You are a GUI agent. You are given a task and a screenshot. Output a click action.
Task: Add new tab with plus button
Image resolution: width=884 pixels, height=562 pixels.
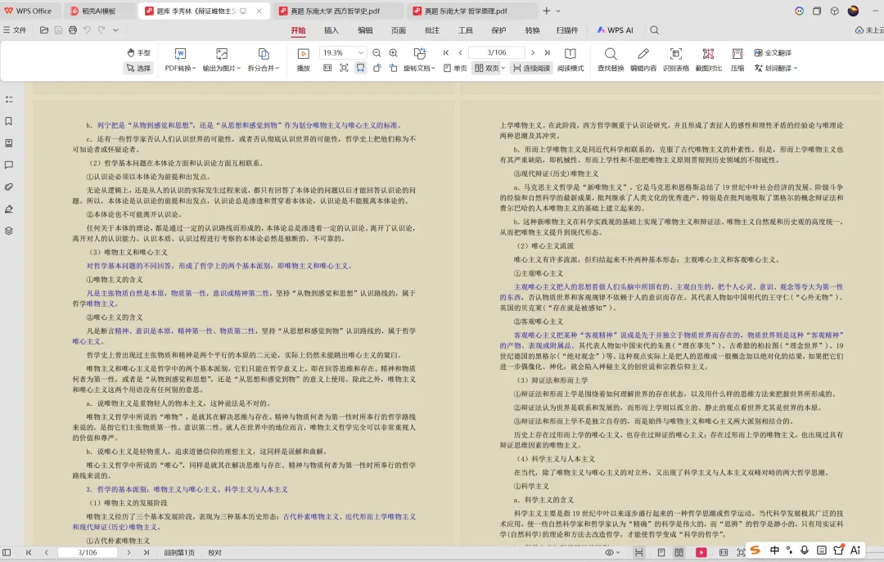point(546,11)
